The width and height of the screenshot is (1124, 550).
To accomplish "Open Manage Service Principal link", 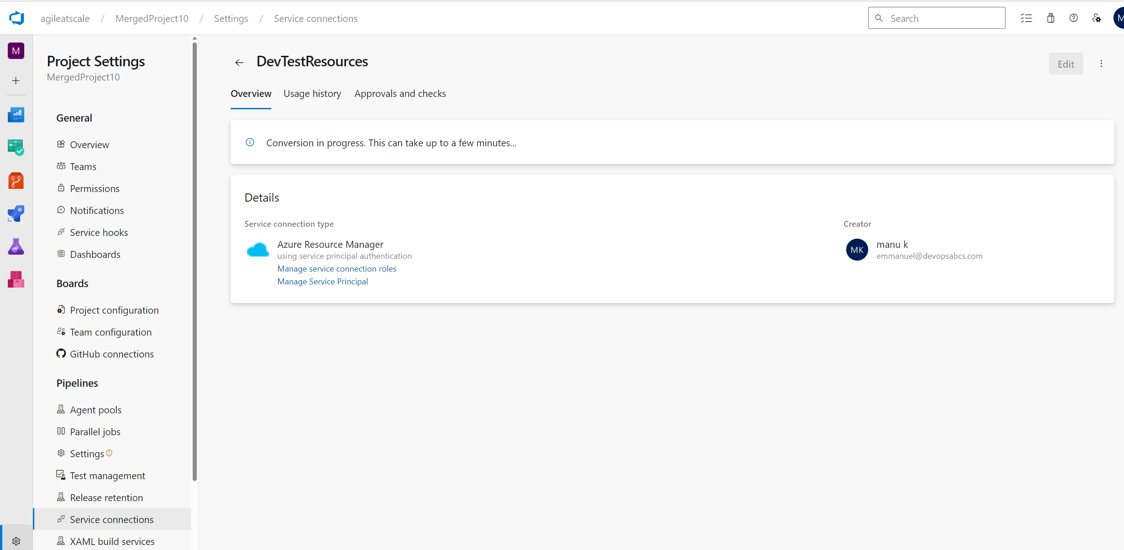I will tap(322, 282).
